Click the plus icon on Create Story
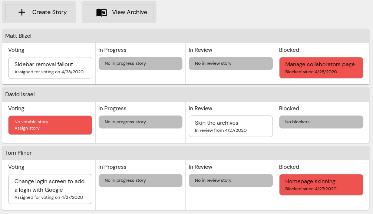The height and width of the screenshot is (214, 373). pyautogui.click(x=22, y=12)
